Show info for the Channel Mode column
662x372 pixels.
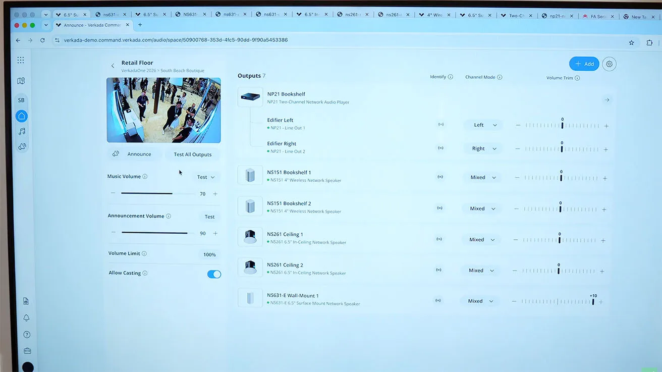click(x=500, y=77)
